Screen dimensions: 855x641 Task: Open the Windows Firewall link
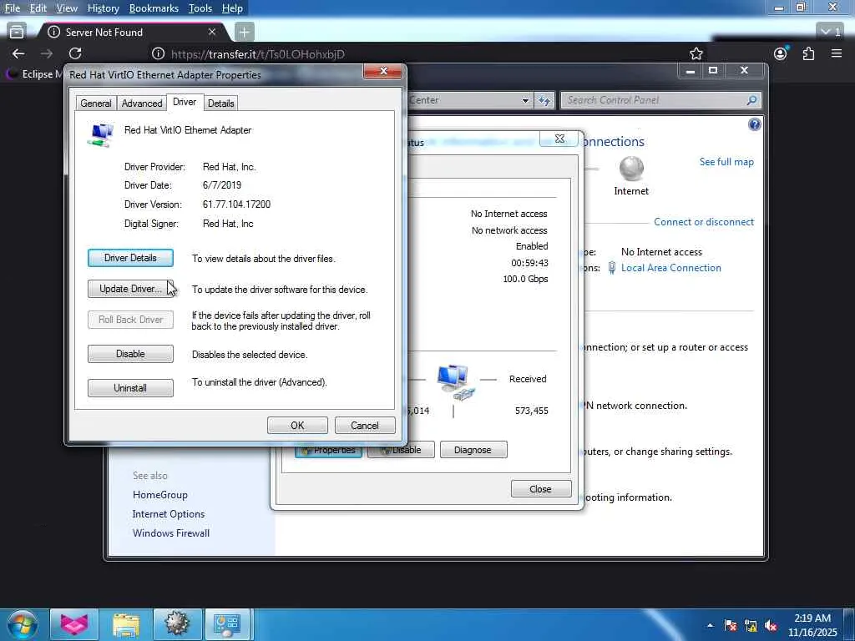[171, 533]
